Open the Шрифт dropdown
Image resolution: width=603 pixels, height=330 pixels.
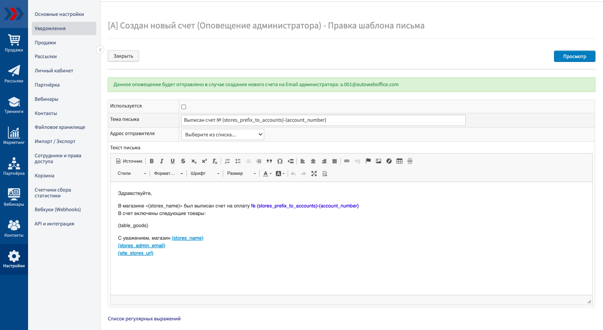click(204, 174)
